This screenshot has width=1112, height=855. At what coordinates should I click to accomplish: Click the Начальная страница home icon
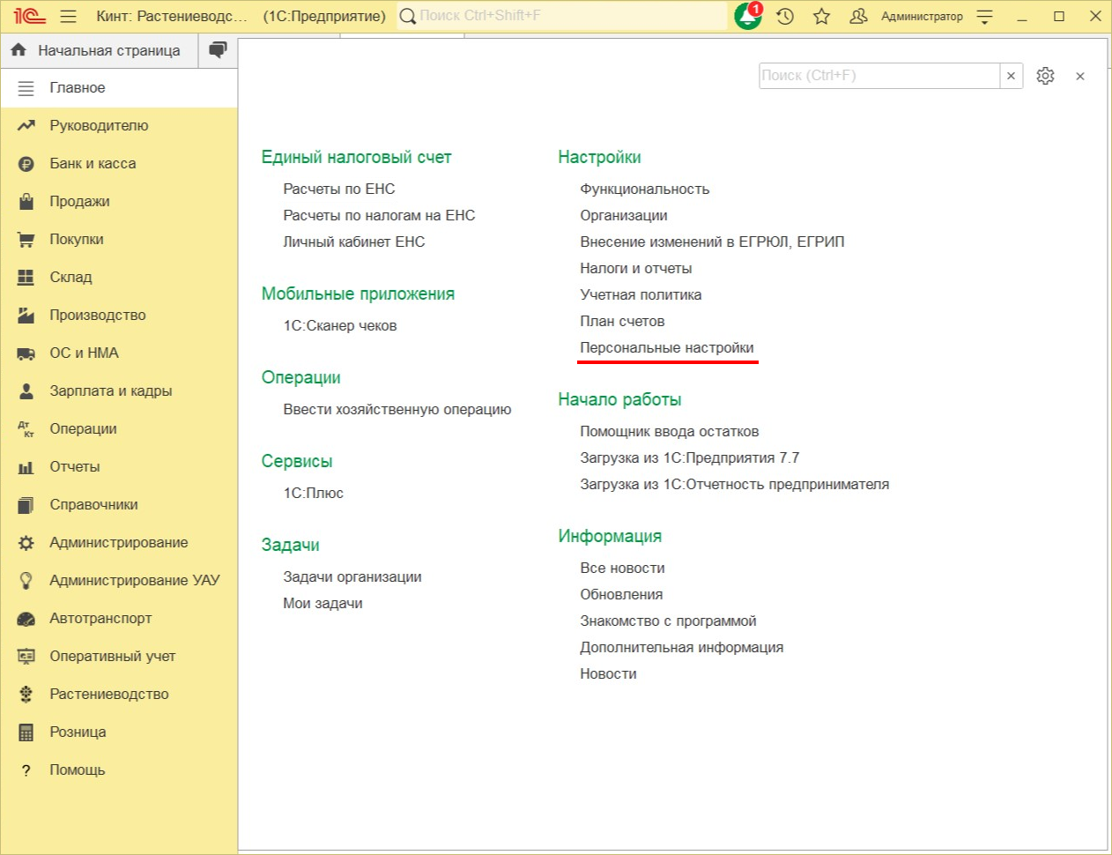19,50
